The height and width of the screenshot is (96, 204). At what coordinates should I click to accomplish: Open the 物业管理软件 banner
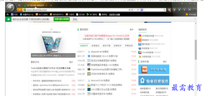point(154,80)
